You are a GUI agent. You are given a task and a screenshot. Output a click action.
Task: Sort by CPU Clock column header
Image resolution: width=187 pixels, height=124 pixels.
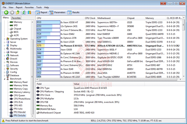[90, 18]
